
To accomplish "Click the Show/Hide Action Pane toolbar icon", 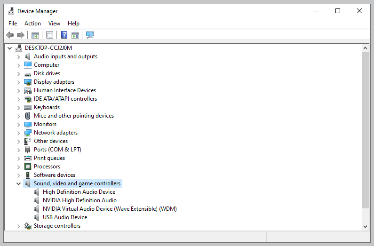I will tap(75, 35).
